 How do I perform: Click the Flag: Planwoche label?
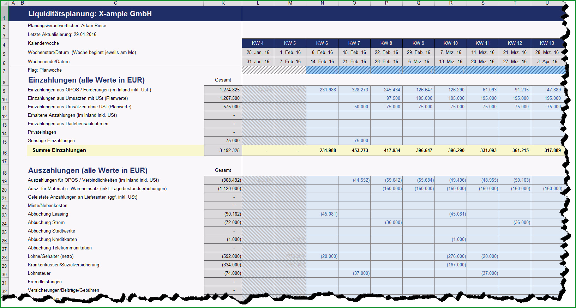[45, 70]
